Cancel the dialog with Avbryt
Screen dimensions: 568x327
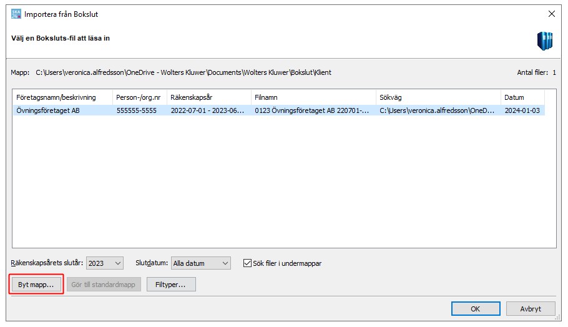click(531, 308)
